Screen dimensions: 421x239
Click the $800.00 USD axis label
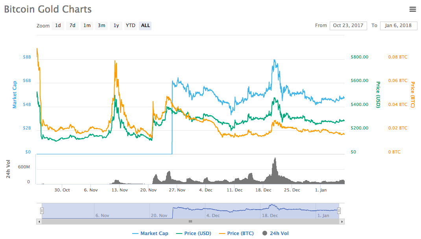click(360, 57)
